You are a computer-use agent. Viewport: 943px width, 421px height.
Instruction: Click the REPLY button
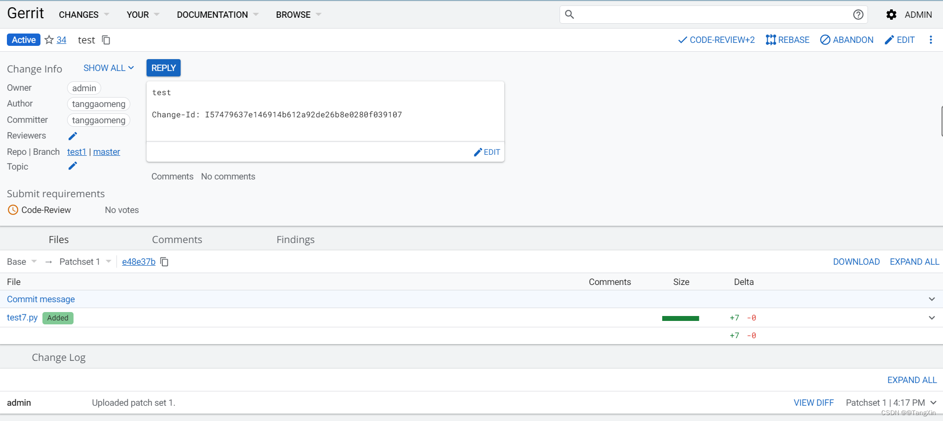163,68
